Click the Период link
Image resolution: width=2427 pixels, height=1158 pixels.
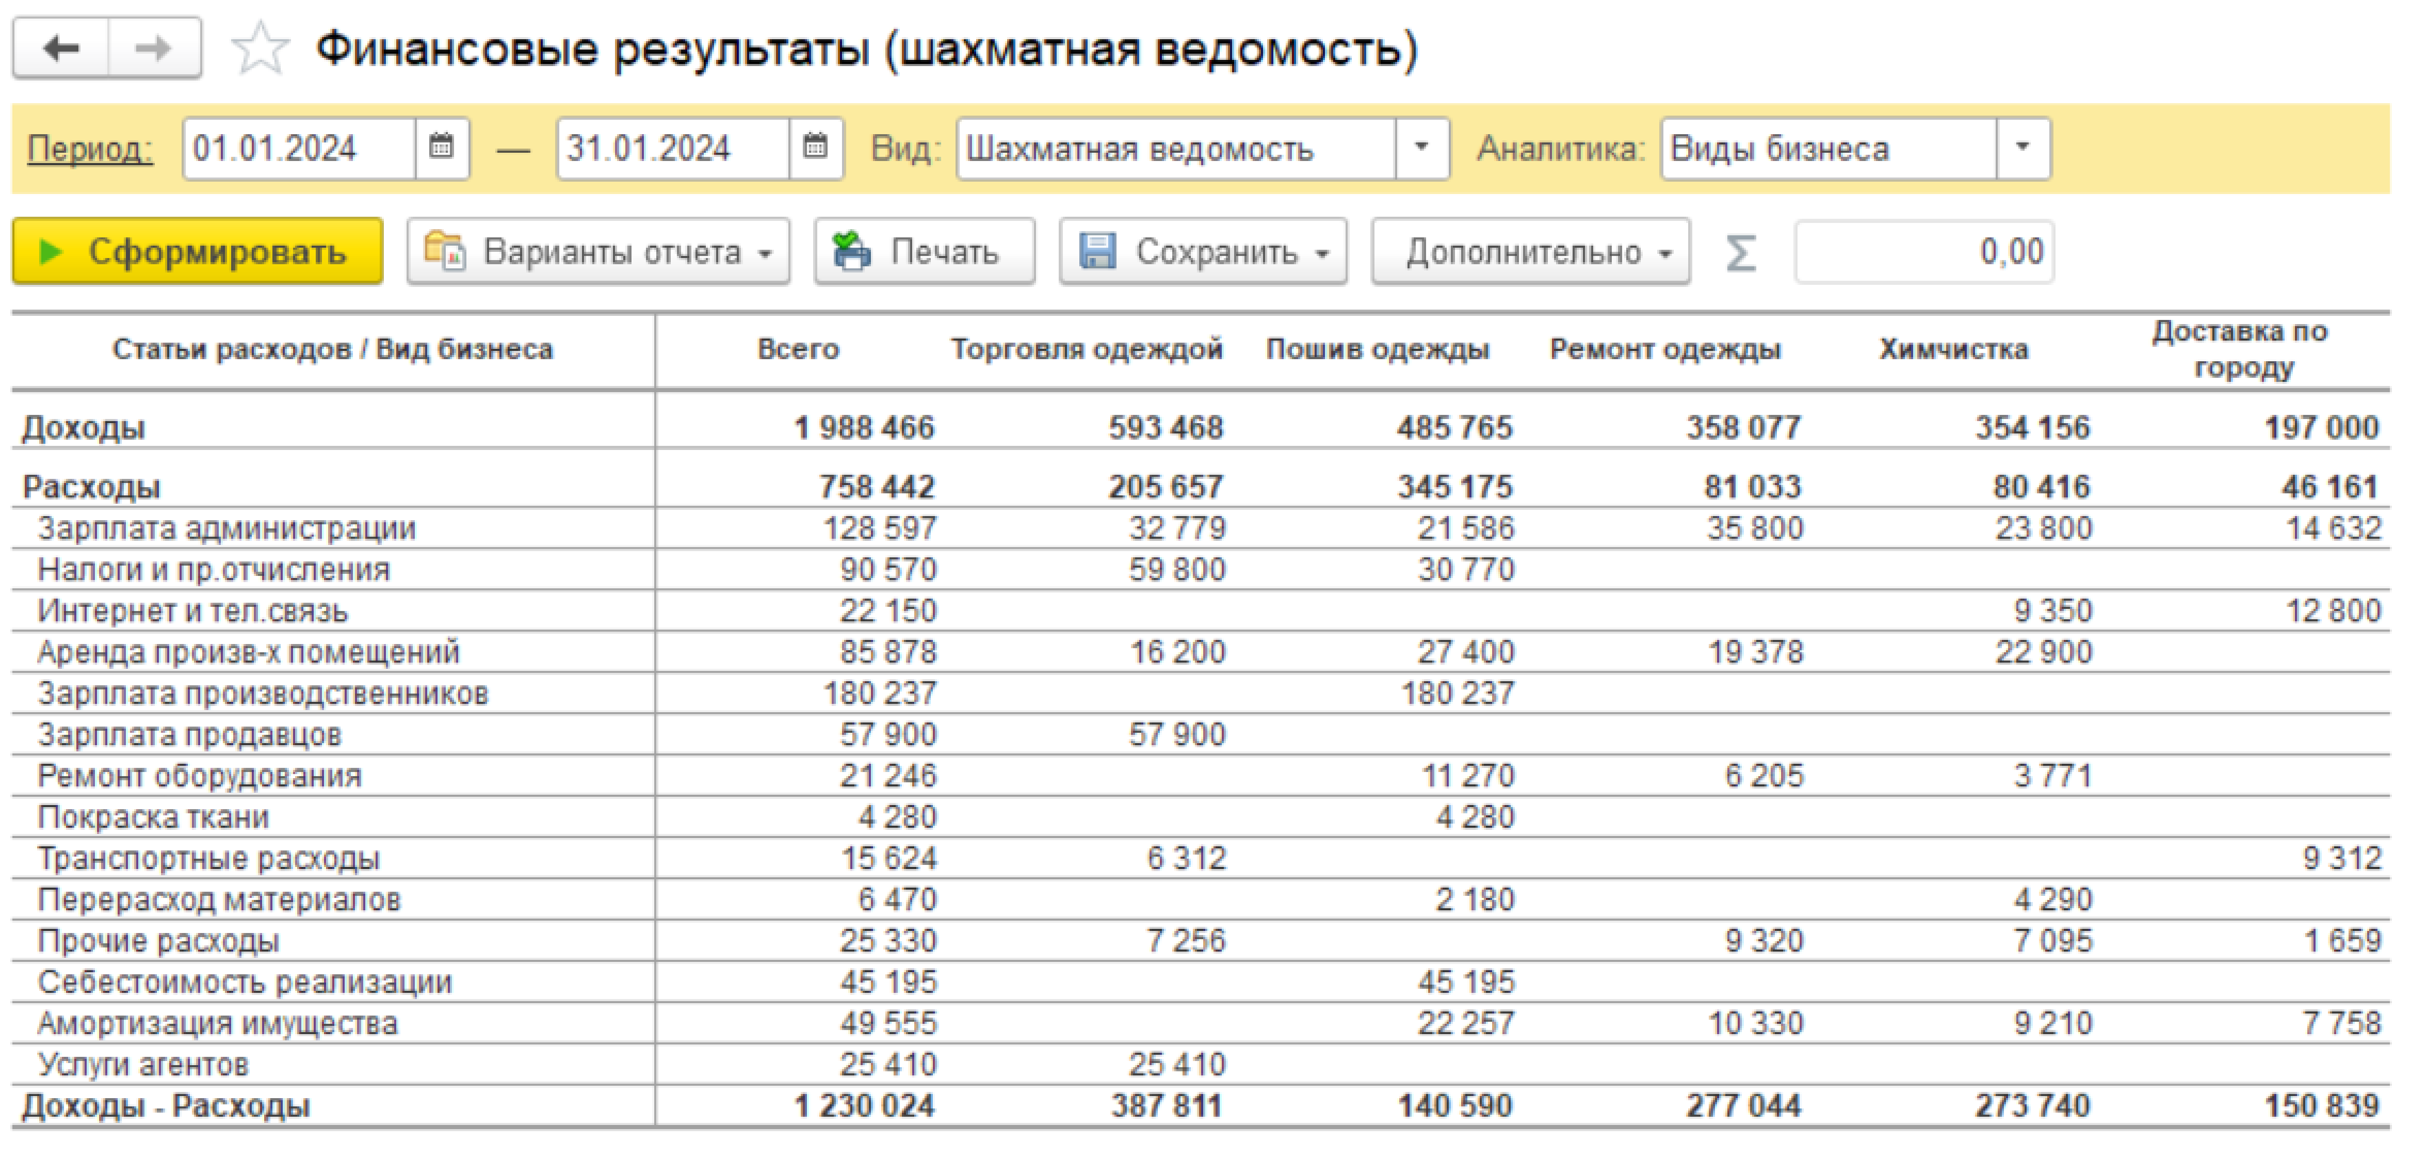[89, 149]
